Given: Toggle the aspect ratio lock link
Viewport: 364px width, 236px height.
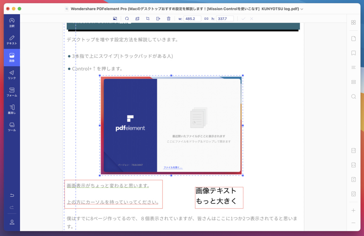Looking at the screenshot, I should pyautogui.click(x=206, y=19).
